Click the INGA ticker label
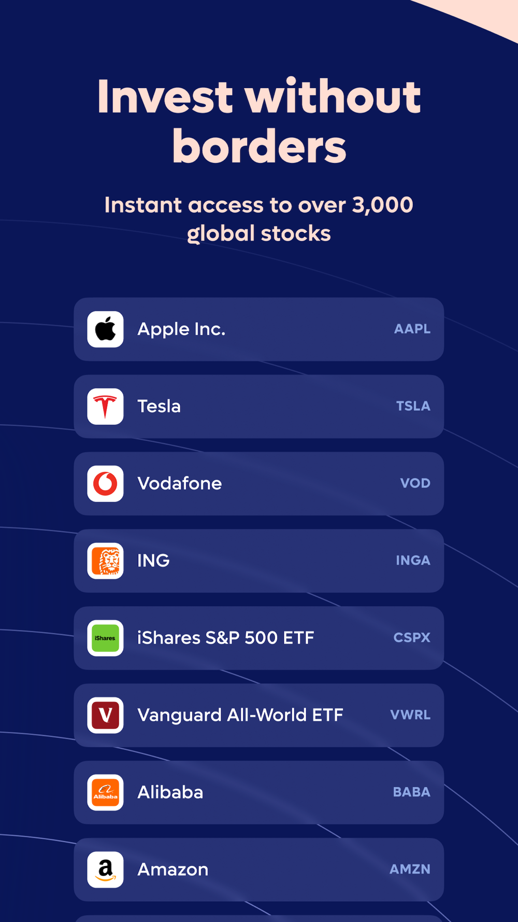 point(413,561)
